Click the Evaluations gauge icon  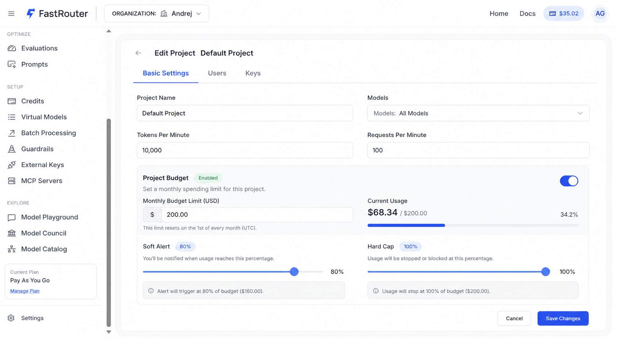coord(12,48)
